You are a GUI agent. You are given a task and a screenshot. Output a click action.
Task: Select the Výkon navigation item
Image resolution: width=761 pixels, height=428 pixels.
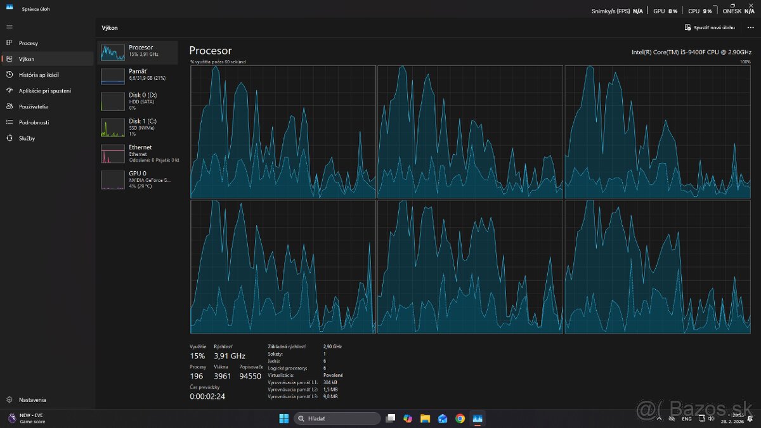click(x=27, y=59)
